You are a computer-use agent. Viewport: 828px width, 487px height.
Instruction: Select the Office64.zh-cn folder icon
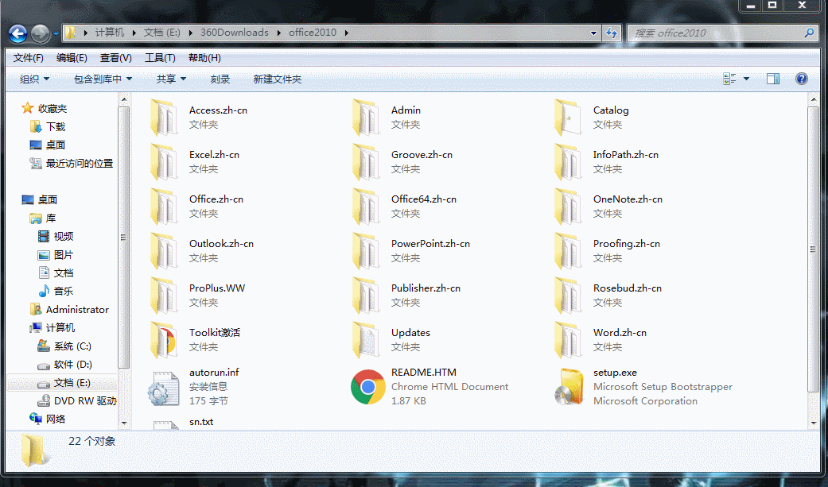pyautogui.click(x=366, y=207)
